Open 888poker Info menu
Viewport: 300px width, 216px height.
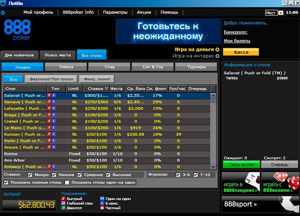click(78, 12)
